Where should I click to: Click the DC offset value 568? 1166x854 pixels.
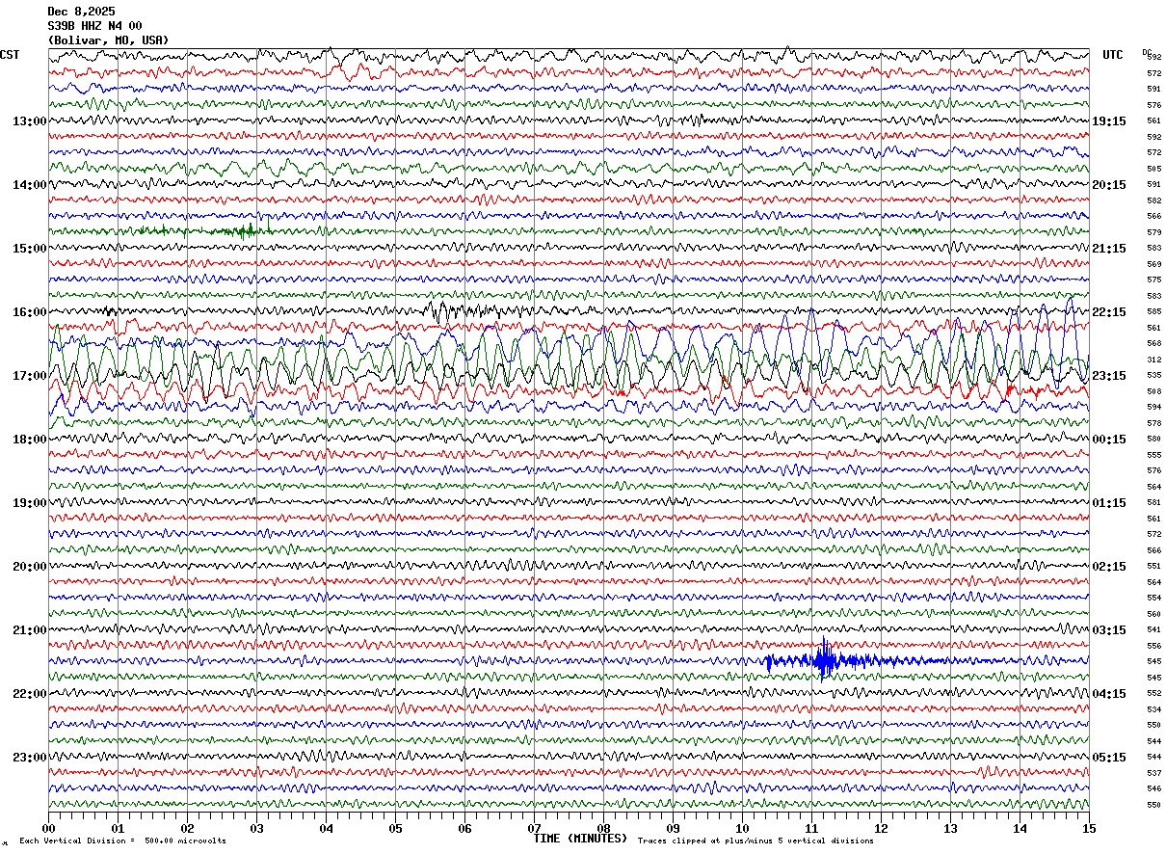pos(1153,344)
